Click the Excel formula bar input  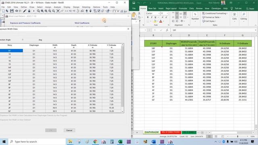pyautogui.click(x=212, y=30)
